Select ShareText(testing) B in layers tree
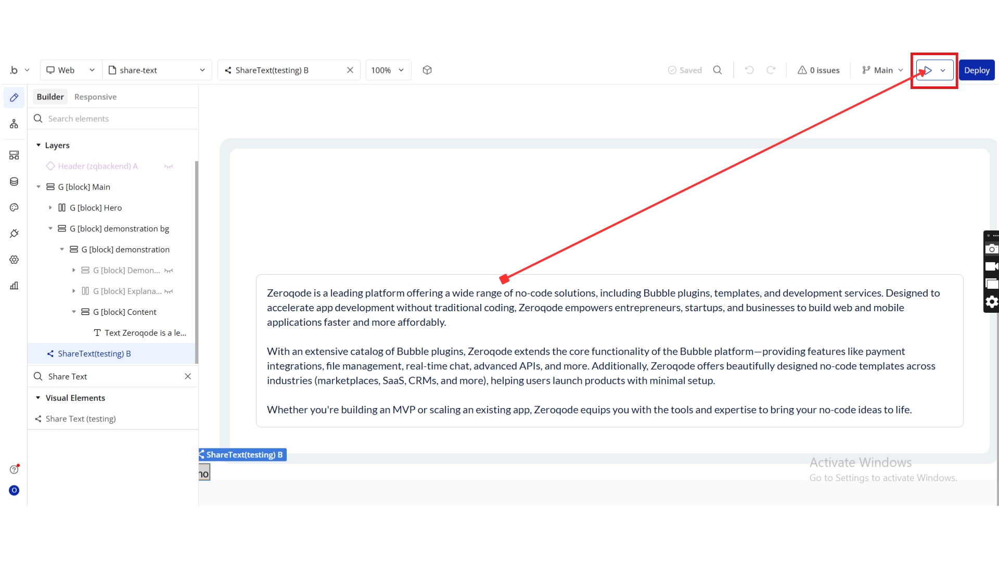This screenshot has width=999, height=562. (x=94, y=354)
